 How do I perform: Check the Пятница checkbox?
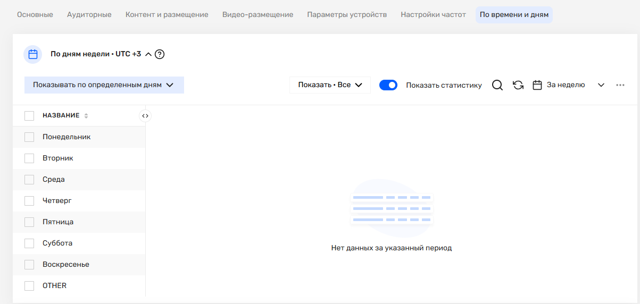point(29,222)
